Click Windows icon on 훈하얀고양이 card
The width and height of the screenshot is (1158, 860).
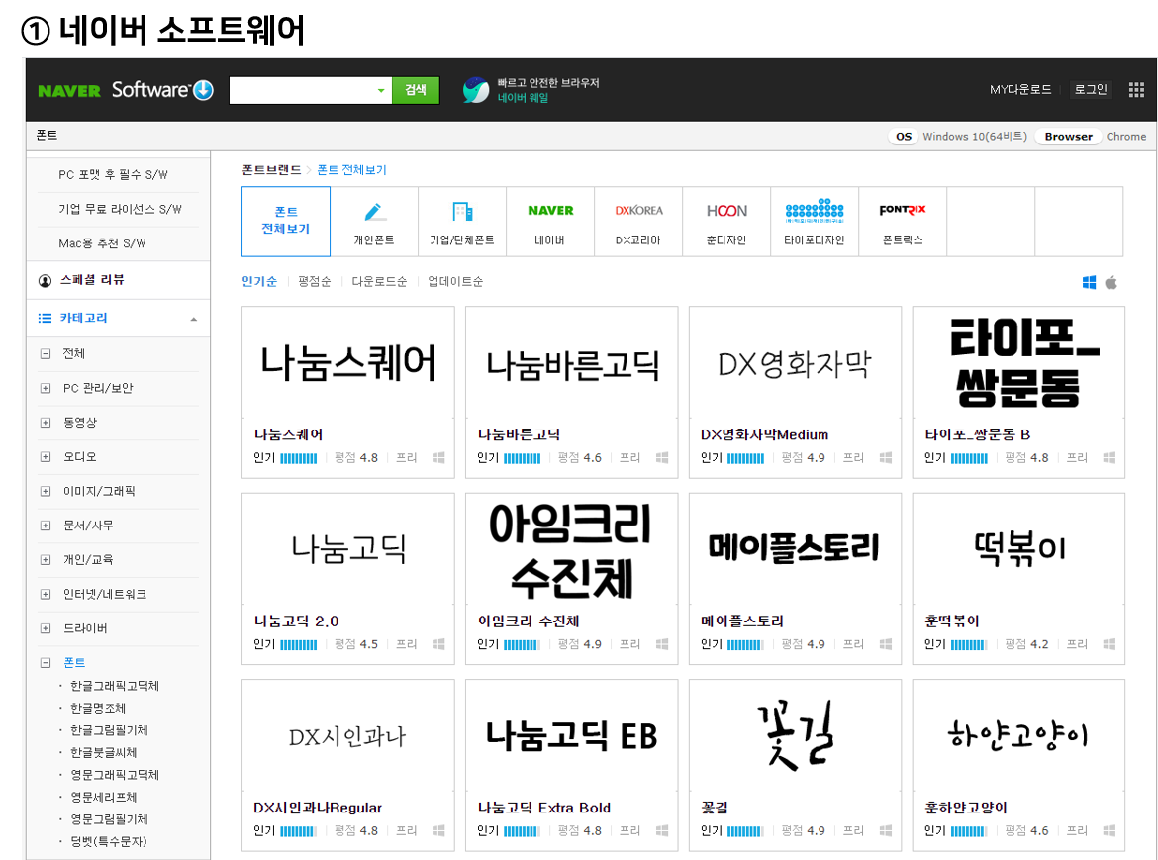click(1110, 830)
